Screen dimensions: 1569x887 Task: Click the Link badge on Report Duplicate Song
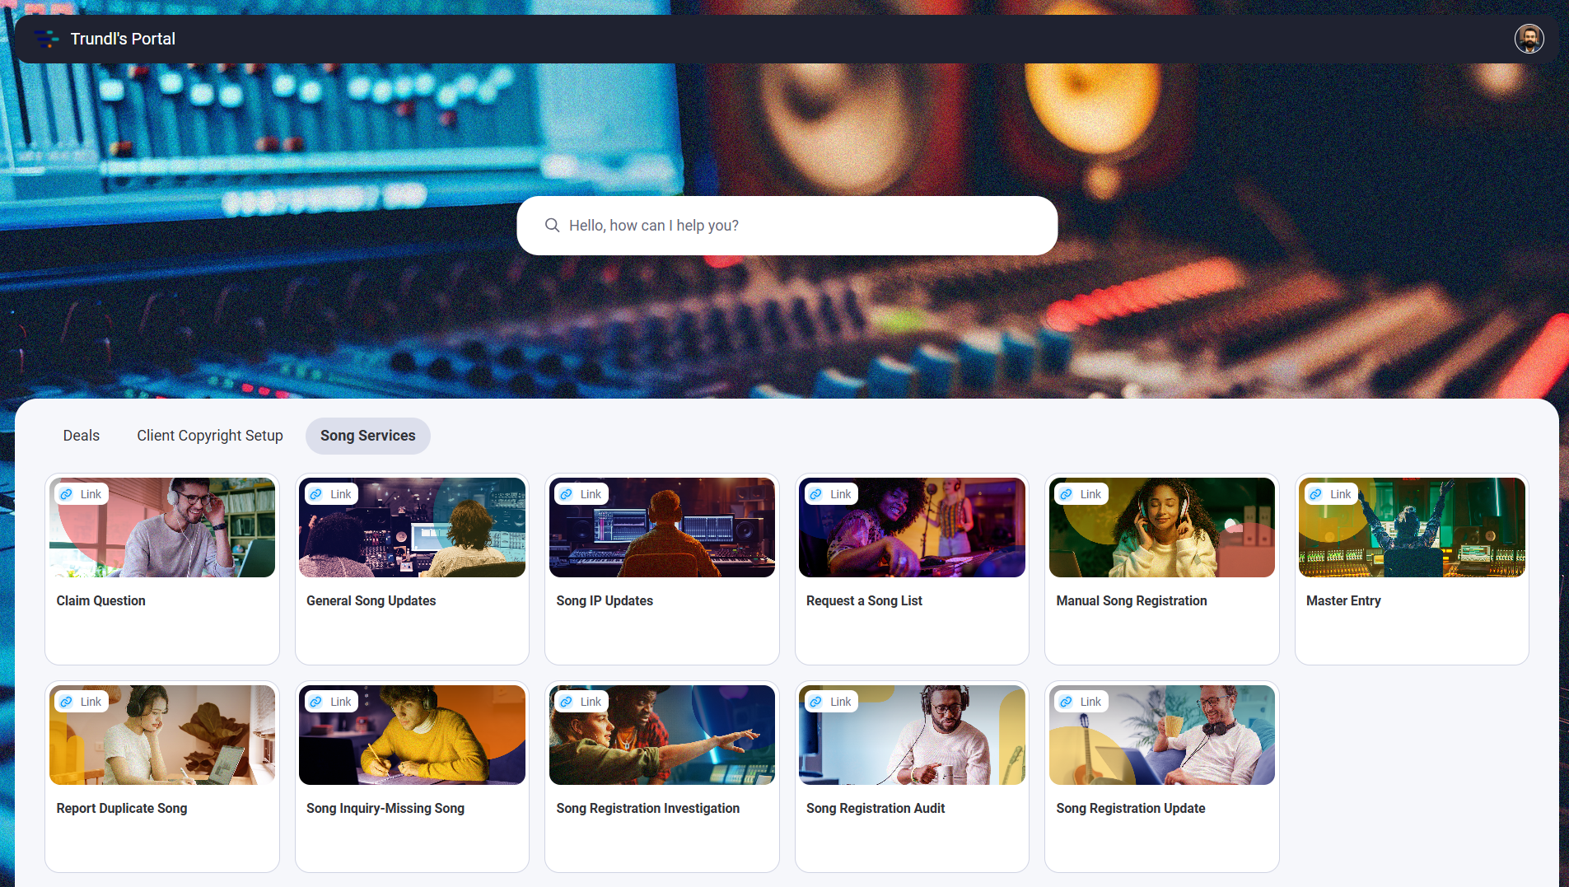pyautogui.click(x=82, y=702)
